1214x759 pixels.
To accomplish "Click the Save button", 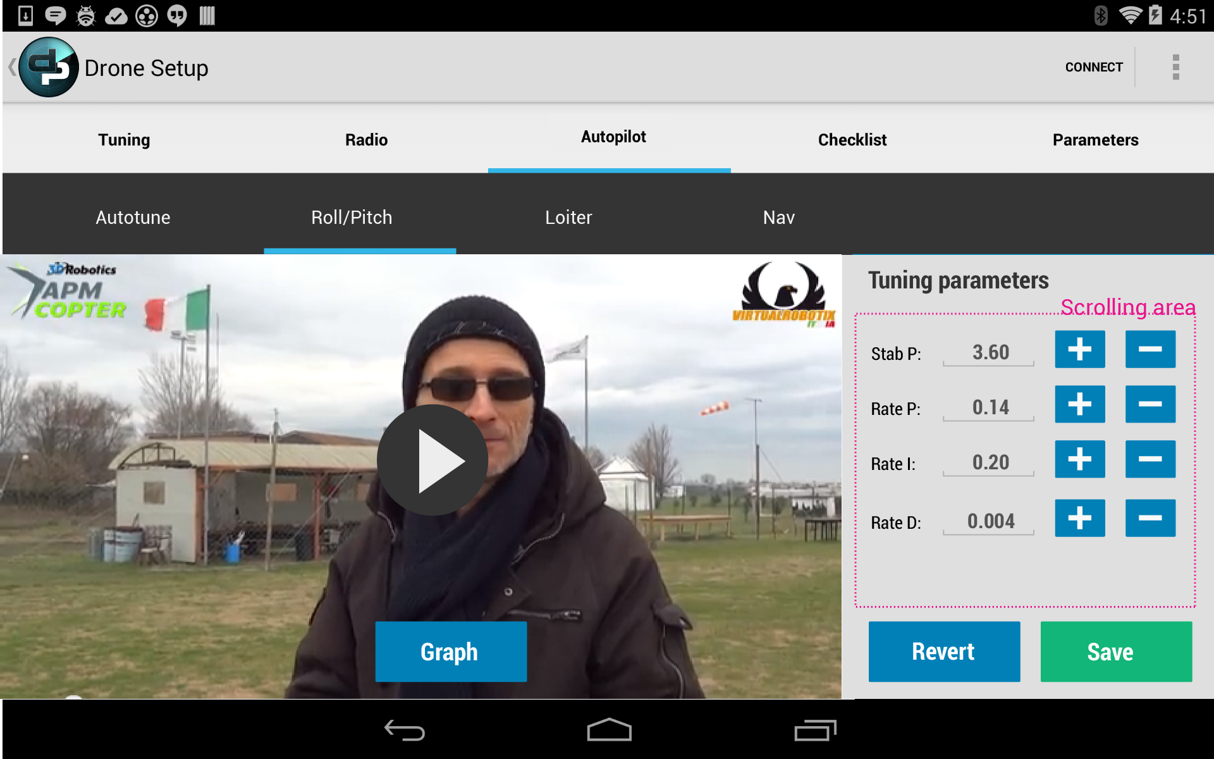I will (1110, 651).
